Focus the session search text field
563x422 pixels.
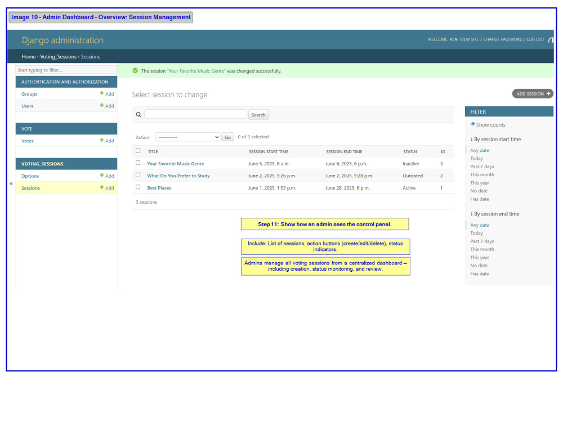coord(195,114)
